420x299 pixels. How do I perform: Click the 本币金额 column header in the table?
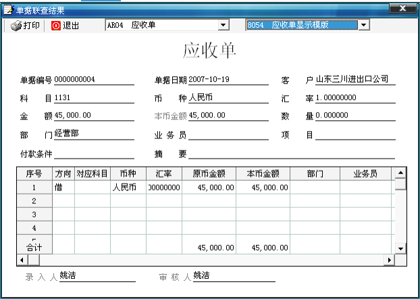[x=263, y=174]
